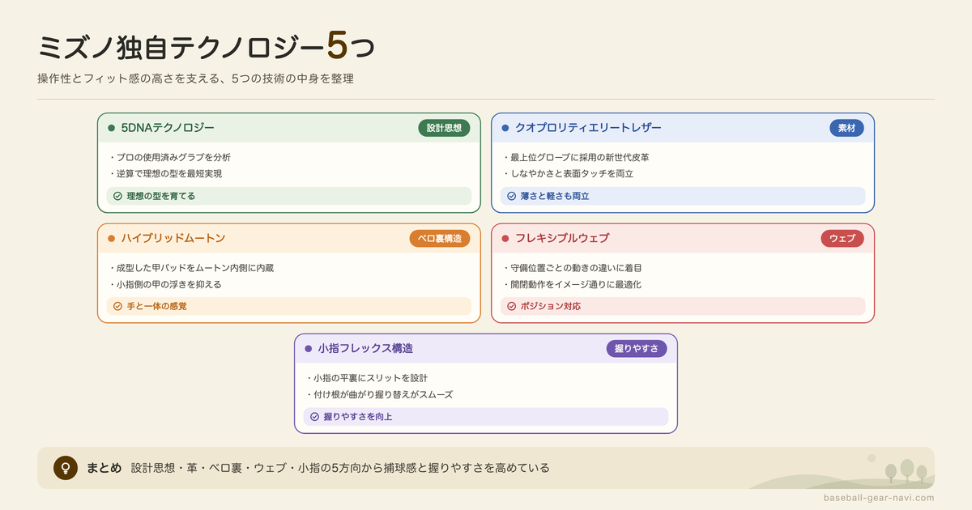Click the 握りやすさ purple tag
Viewport: 972px width, 510px height.
coord(637,348)
